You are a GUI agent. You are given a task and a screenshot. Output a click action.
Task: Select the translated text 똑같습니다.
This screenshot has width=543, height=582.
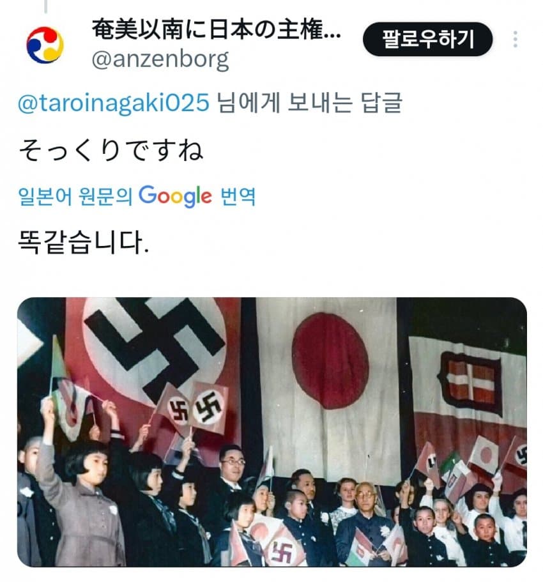[x=84, y=242]
